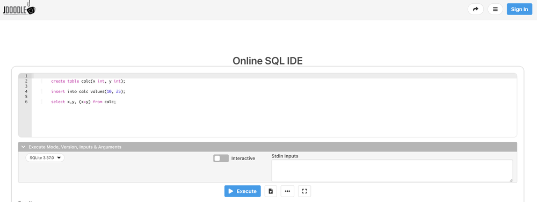Click the Online SQL IDE heading
537x202 pixels.
tap(267, 61)
